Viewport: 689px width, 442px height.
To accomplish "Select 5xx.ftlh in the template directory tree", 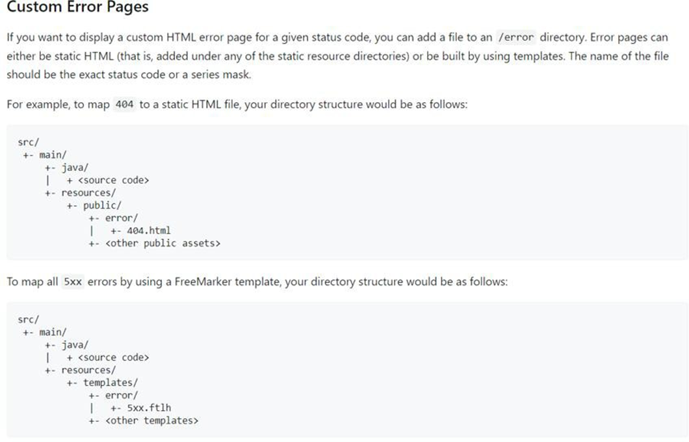I will click(x=149, y=408).
